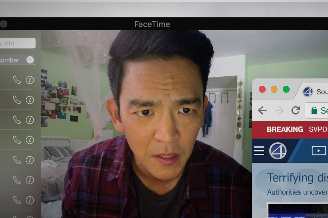Close the browser window with red button
Screen dimensions: 328x218
262,89
